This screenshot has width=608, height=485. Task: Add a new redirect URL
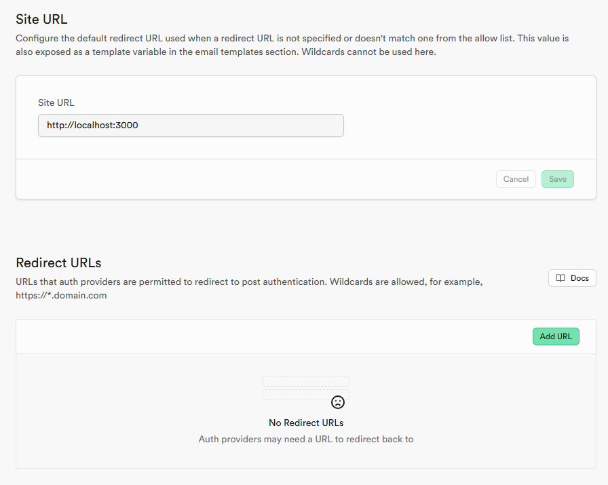(x=555, y=336)
